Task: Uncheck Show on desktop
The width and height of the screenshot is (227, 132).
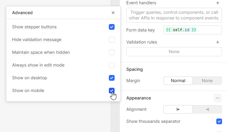Action: 112,78
